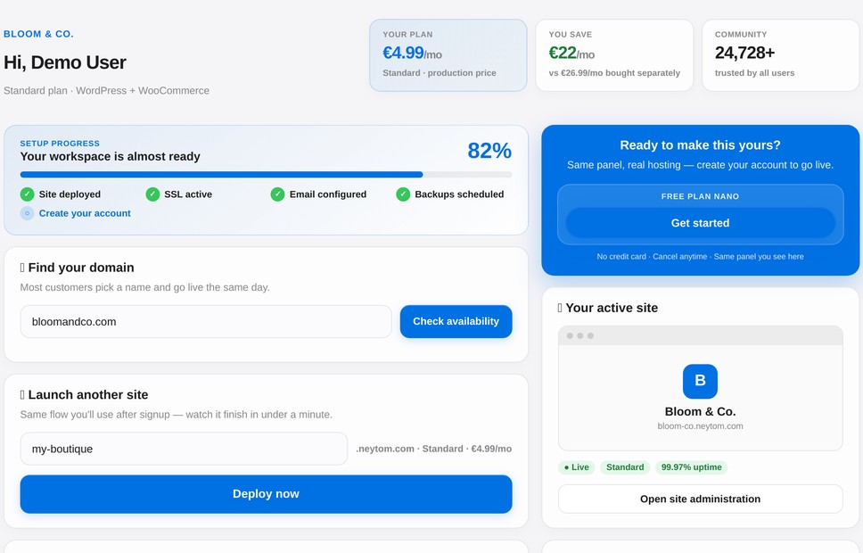Click Your workspace is almost ready text
The height and width of the screenshot is (553, 863).
[110, 156]
